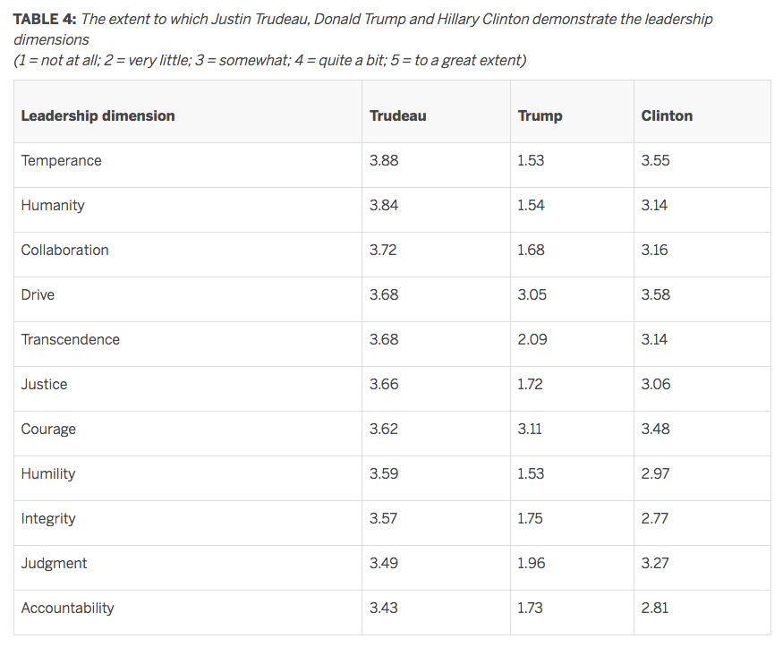Click Trump's Transcendence score 2.09

(532, 339)
